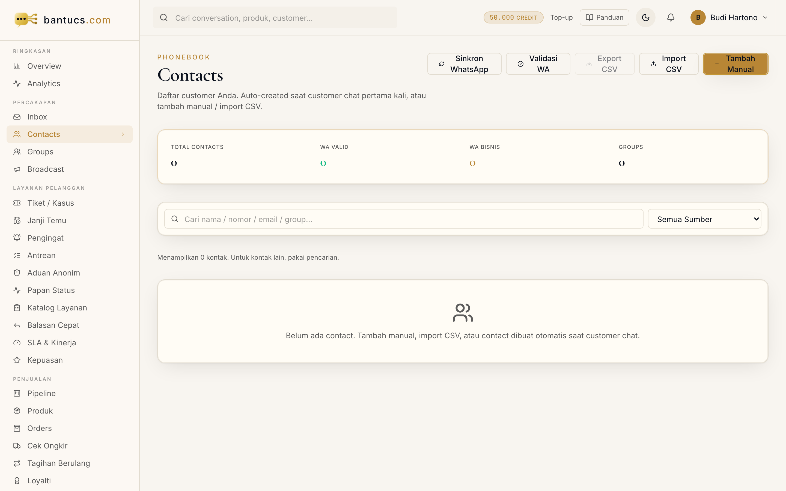Image resolution: width=786 pixels, height=491 pixels.
Task: Click the Top-up link
Action: coord(561,17)
